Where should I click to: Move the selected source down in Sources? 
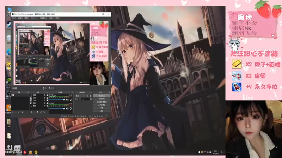click(x=44, y=112)
